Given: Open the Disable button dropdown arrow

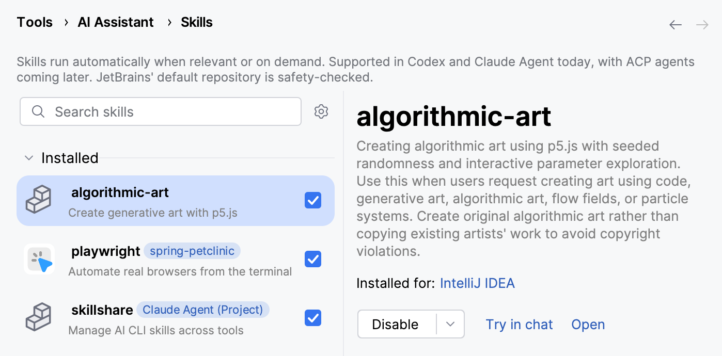Looking at the screenshot, I should pos(450,324).
